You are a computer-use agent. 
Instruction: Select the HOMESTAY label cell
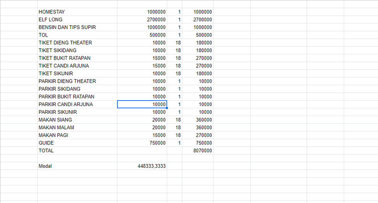point(77,12)
